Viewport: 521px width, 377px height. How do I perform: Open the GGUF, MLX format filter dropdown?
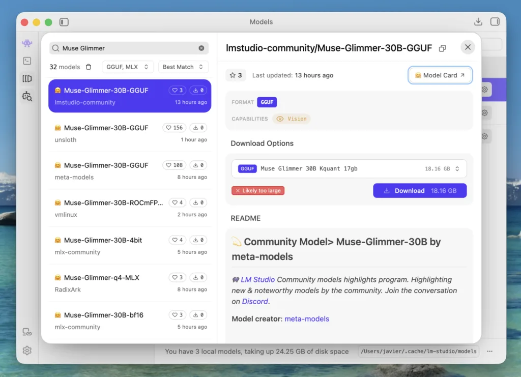127,67
